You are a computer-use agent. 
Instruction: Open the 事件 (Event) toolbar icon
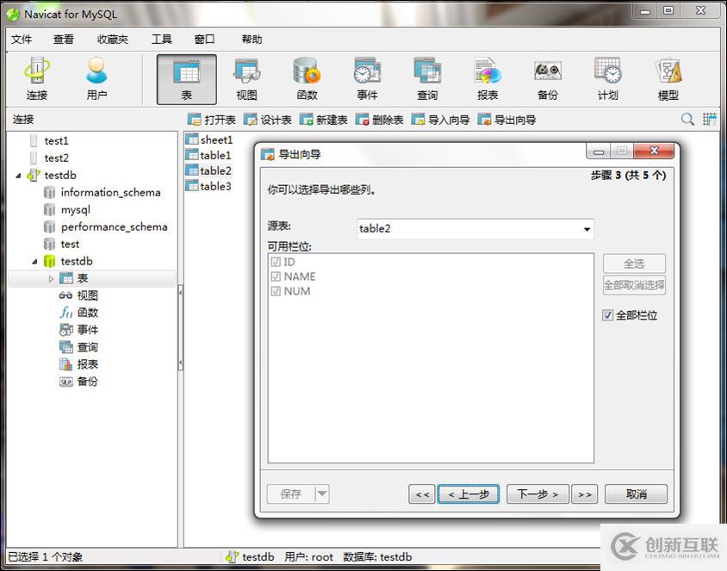coord(367,78)
